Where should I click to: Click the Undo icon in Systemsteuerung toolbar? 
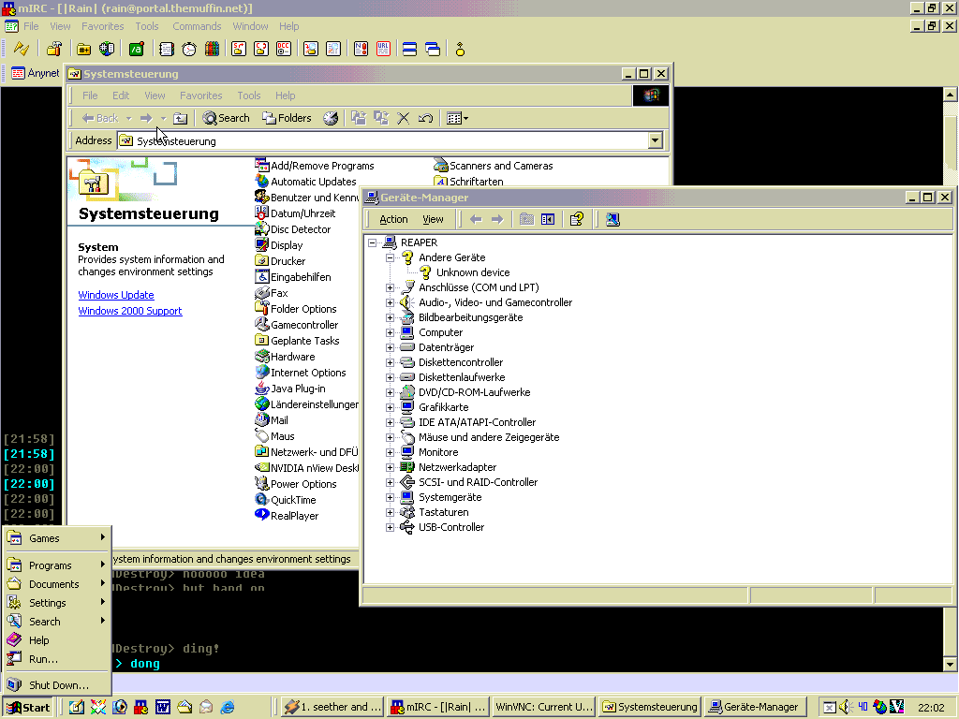[426, 118]
